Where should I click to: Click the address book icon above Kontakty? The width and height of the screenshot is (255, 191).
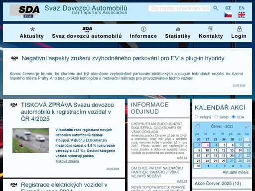[211, 29]
